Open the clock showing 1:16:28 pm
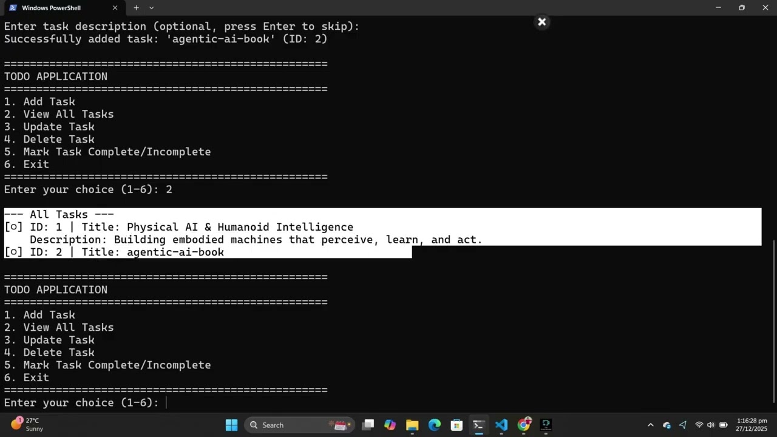Image resolution: width=777 pixels, height=437 pixels. [752, 425]
